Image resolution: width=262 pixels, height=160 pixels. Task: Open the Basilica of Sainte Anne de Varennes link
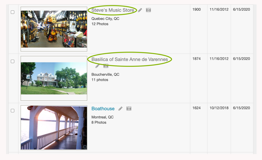click(129, 59)
